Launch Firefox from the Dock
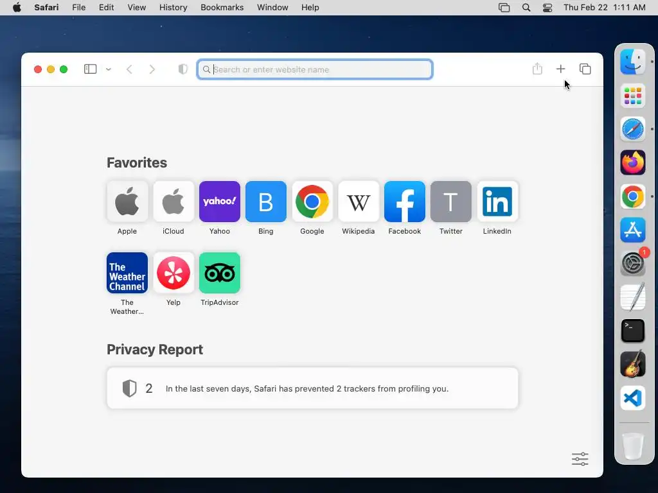This screenshot has height=493, width=658. tap(633, 162)
